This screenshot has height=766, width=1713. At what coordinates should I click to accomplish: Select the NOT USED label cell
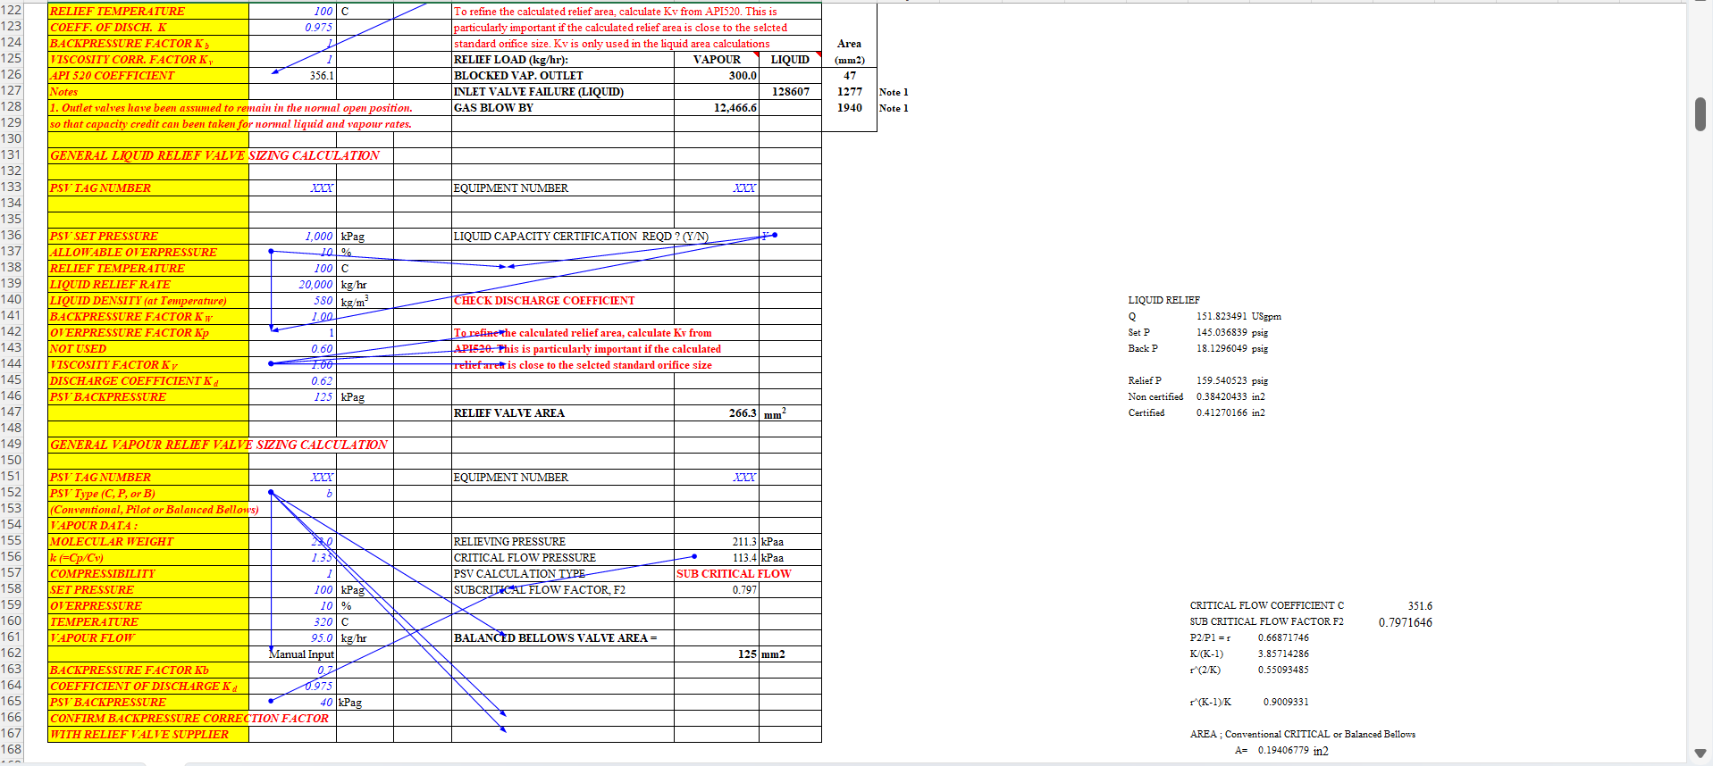[148, 349]
